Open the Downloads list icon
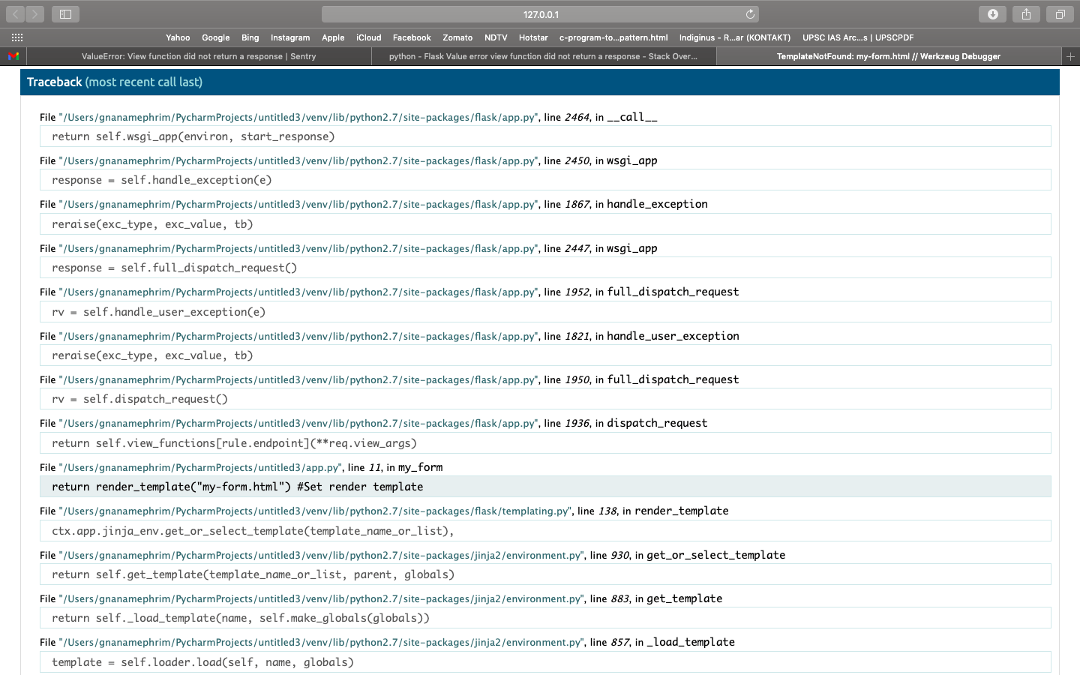 click(992, 13)
